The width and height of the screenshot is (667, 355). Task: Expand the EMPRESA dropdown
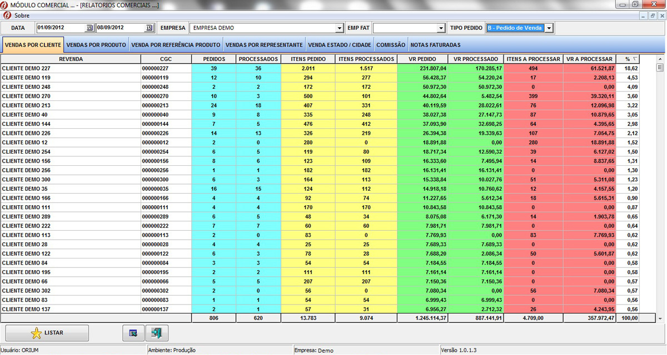coord(340,28)
